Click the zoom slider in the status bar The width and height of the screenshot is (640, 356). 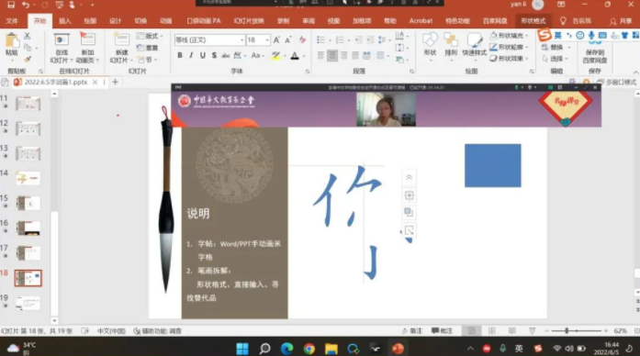577,330
